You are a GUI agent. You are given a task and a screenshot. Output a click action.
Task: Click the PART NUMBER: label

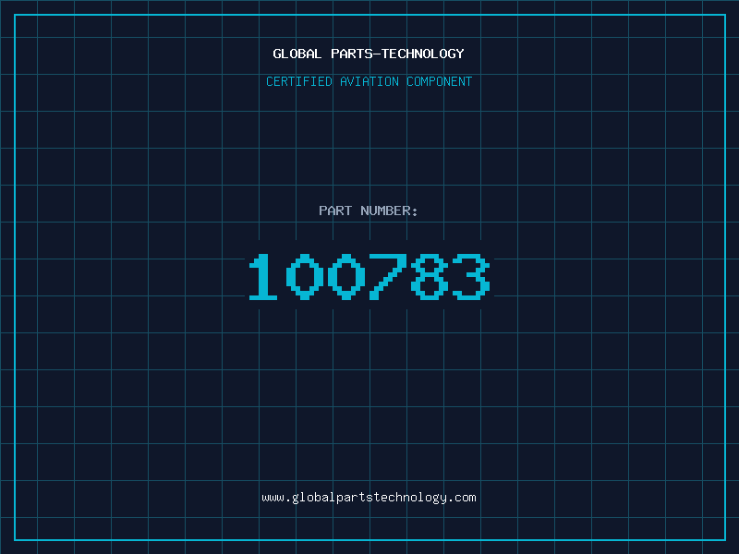tap(369, 211)
